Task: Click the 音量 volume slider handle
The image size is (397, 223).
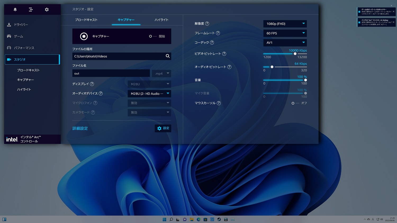Action: 305,80
